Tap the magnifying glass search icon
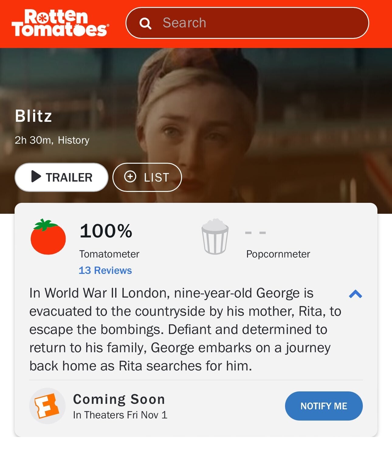392x450 pixels. click(145, 23)
